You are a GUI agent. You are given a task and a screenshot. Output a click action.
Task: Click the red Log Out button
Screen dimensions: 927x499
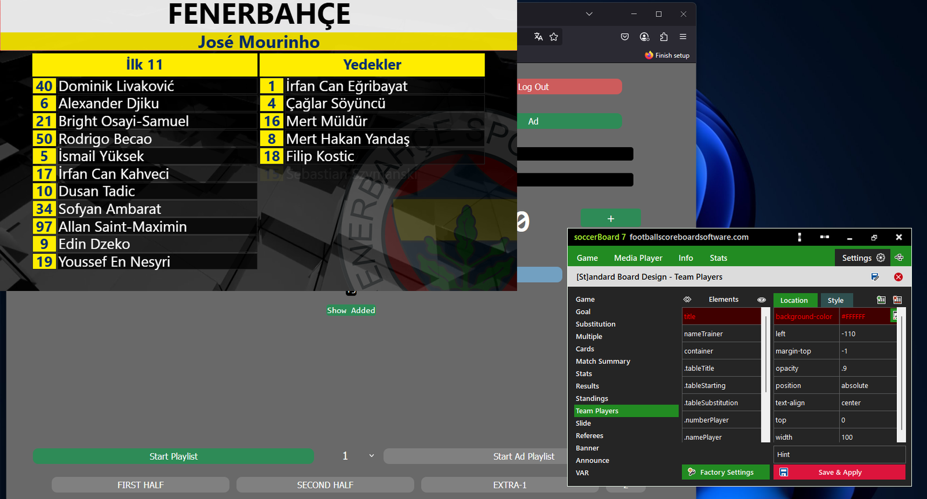pyautogui.click(x=569, y=87)
